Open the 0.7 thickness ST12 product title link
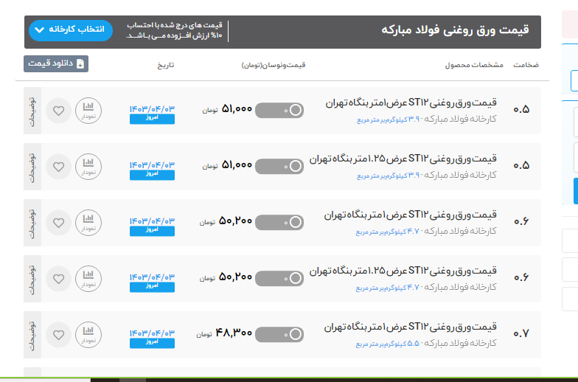The image size is (578, 382). (410, 327)
